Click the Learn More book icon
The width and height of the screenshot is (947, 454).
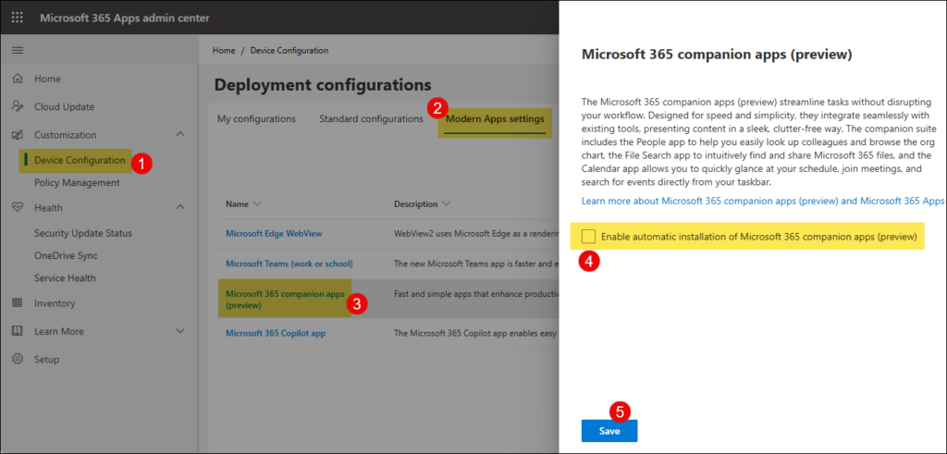point(18,331)
